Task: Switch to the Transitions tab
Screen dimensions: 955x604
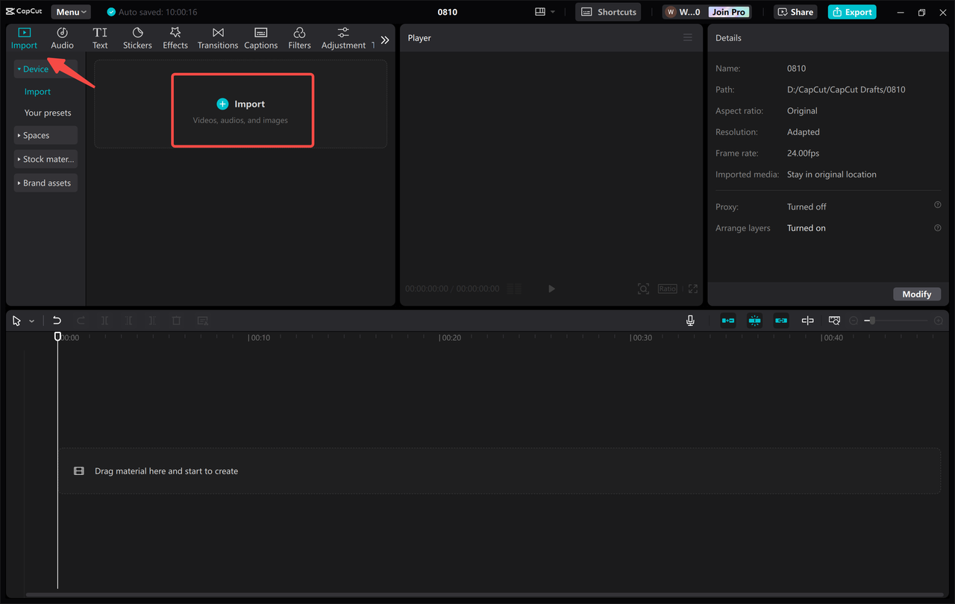Action: 218,38
